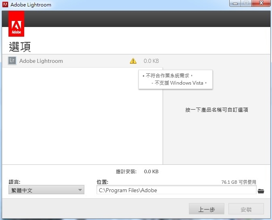The image size is (272, 220).
Task: Click the 上一步 back button
Action: pos(207,209)
